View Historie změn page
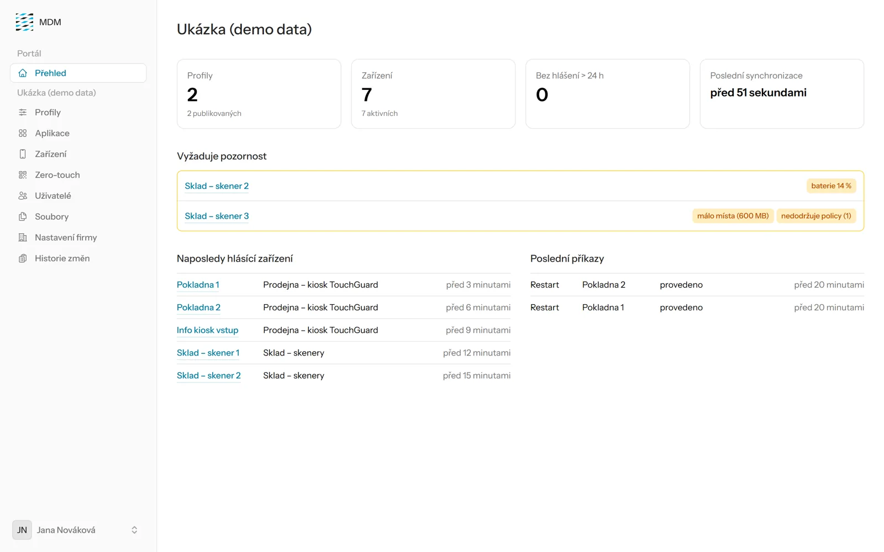The height and width of the screenshot is (552, 884). tap(78, 258)
